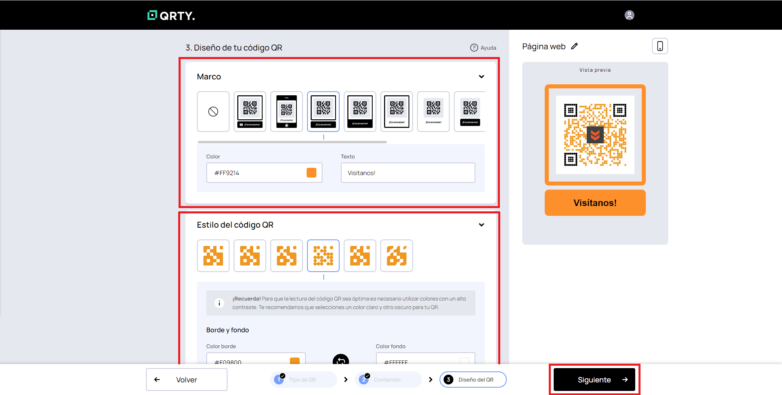Select the fifth QR pattern style
The image size is (782, 395).
click(x=360, y=256)
